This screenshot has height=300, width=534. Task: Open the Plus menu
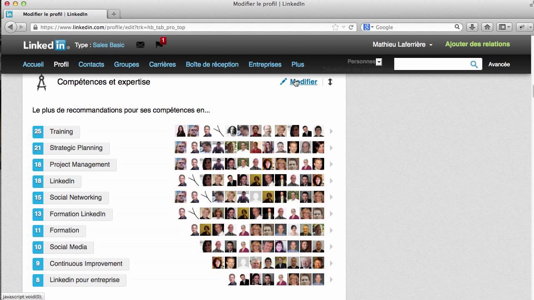298,65
